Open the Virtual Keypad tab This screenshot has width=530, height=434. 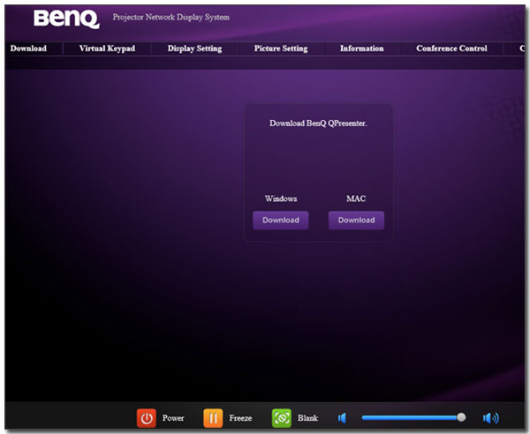point(107,49)
